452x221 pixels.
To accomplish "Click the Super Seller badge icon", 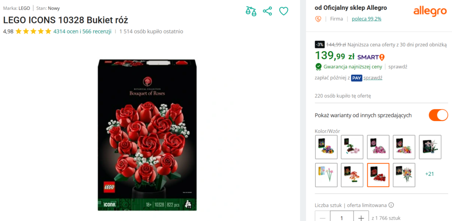I will (x=318, y=19).
